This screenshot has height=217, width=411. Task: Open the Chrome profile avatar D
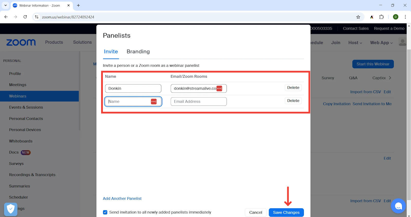[396, 17]
